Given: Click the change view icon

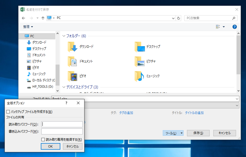Looking at the screenshot, I should coord(218,27).
